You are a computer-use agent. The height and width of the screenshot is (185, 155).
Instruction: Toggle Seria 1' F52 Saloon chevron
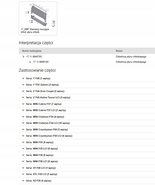(23, 85)
